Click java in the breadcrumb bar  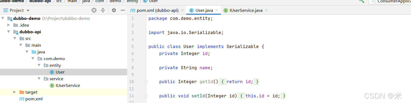pos(86,1)
